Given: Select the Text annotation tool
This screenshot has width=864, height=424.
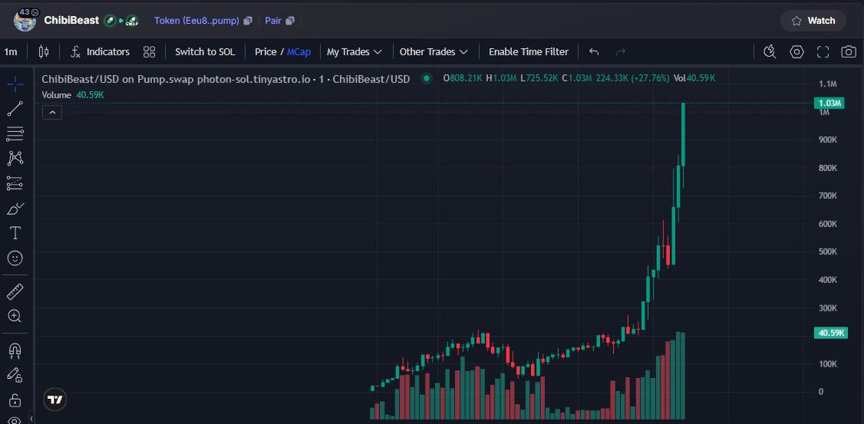Looking at the screenshot, I should coord(15,234).
